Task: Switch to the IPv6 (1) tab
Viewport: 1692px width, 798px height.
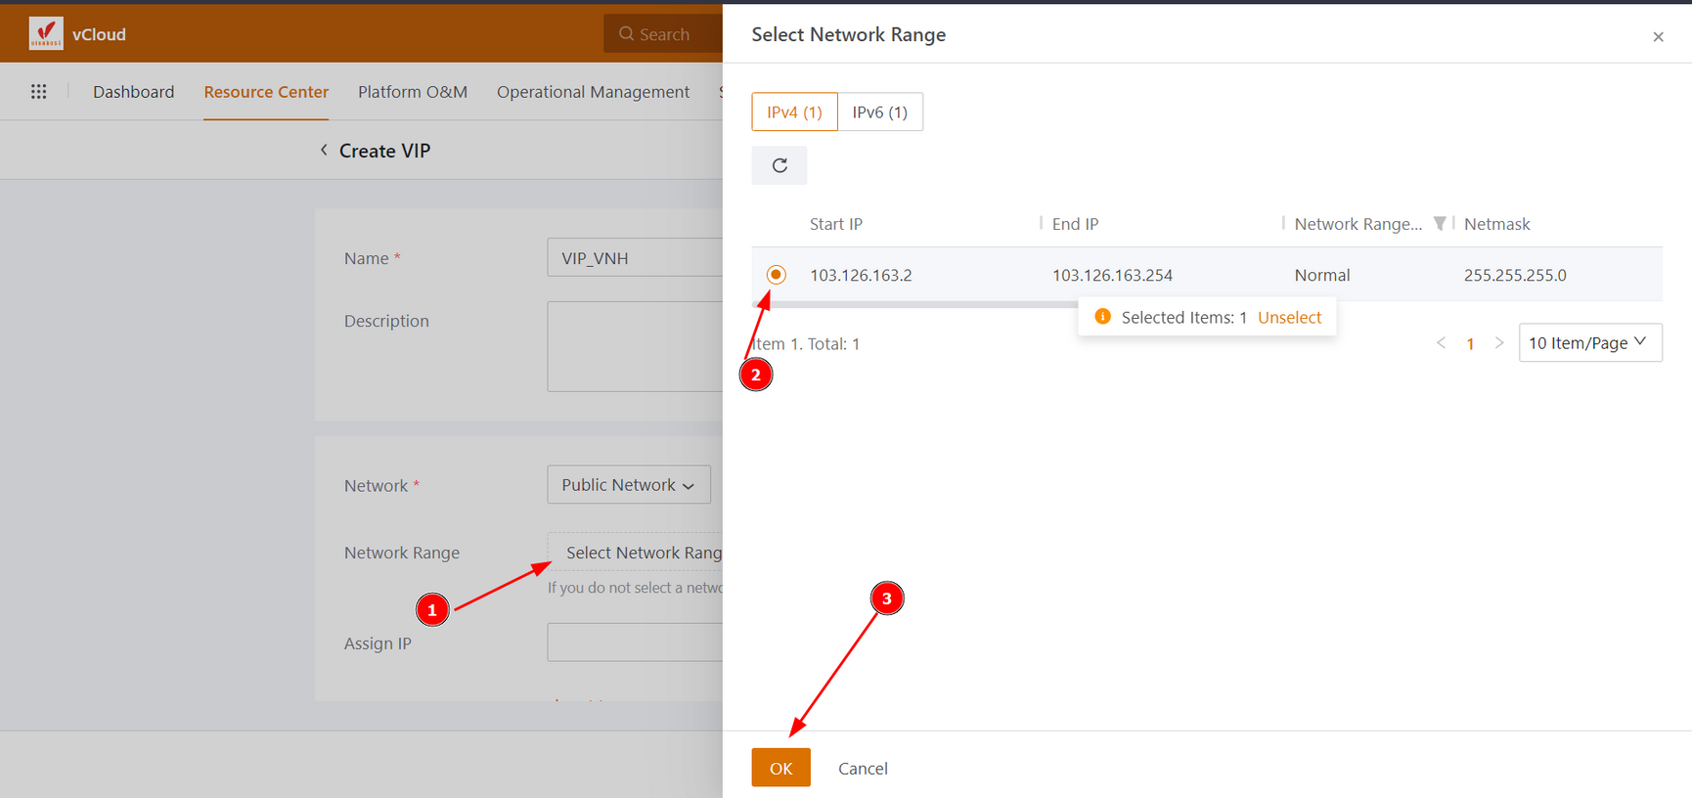Action: coord(879,112)
